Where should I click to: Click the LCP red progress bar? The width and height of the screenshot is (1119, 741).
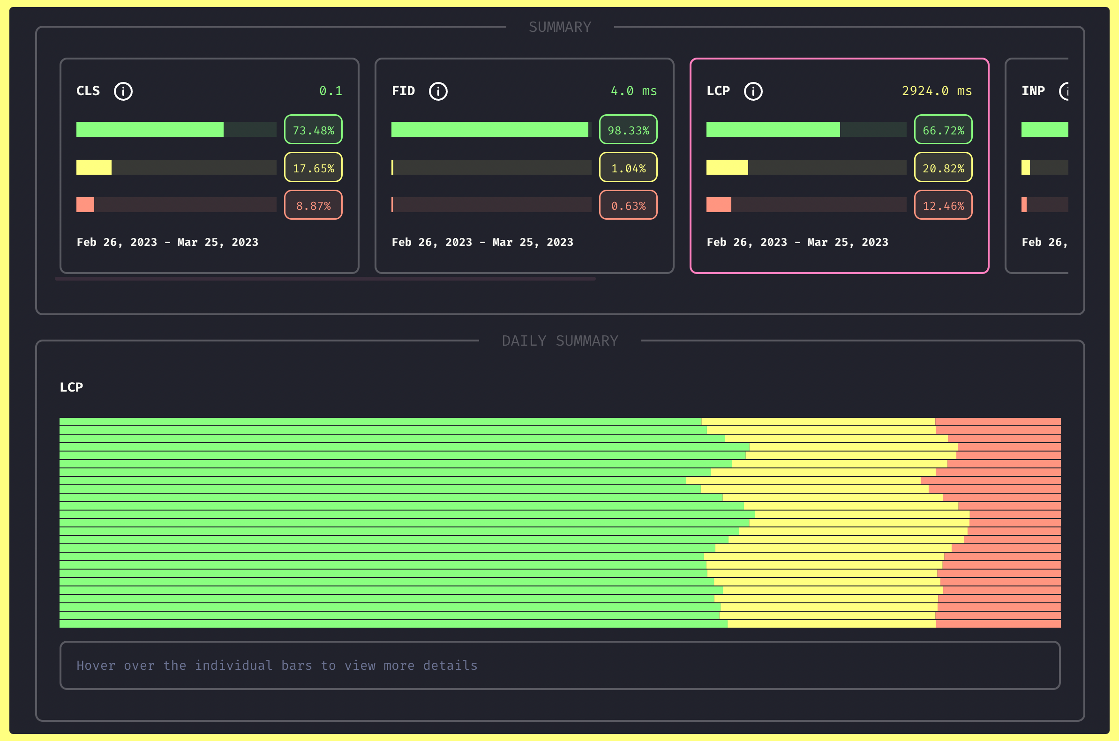[x=806, y=205]
